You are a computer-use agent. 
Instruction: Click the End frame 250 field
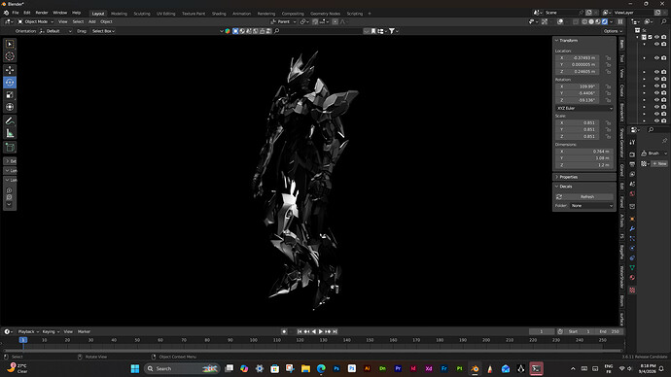click(x=610, y=331)
